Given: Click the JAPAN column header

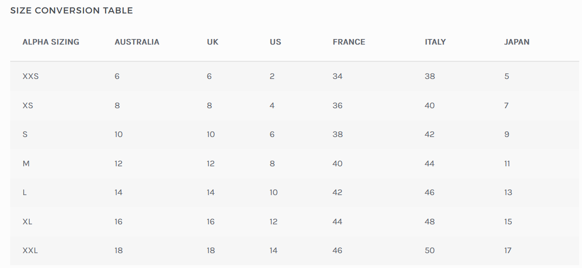Looking at the screenshot, I should (x=516, y=42).
